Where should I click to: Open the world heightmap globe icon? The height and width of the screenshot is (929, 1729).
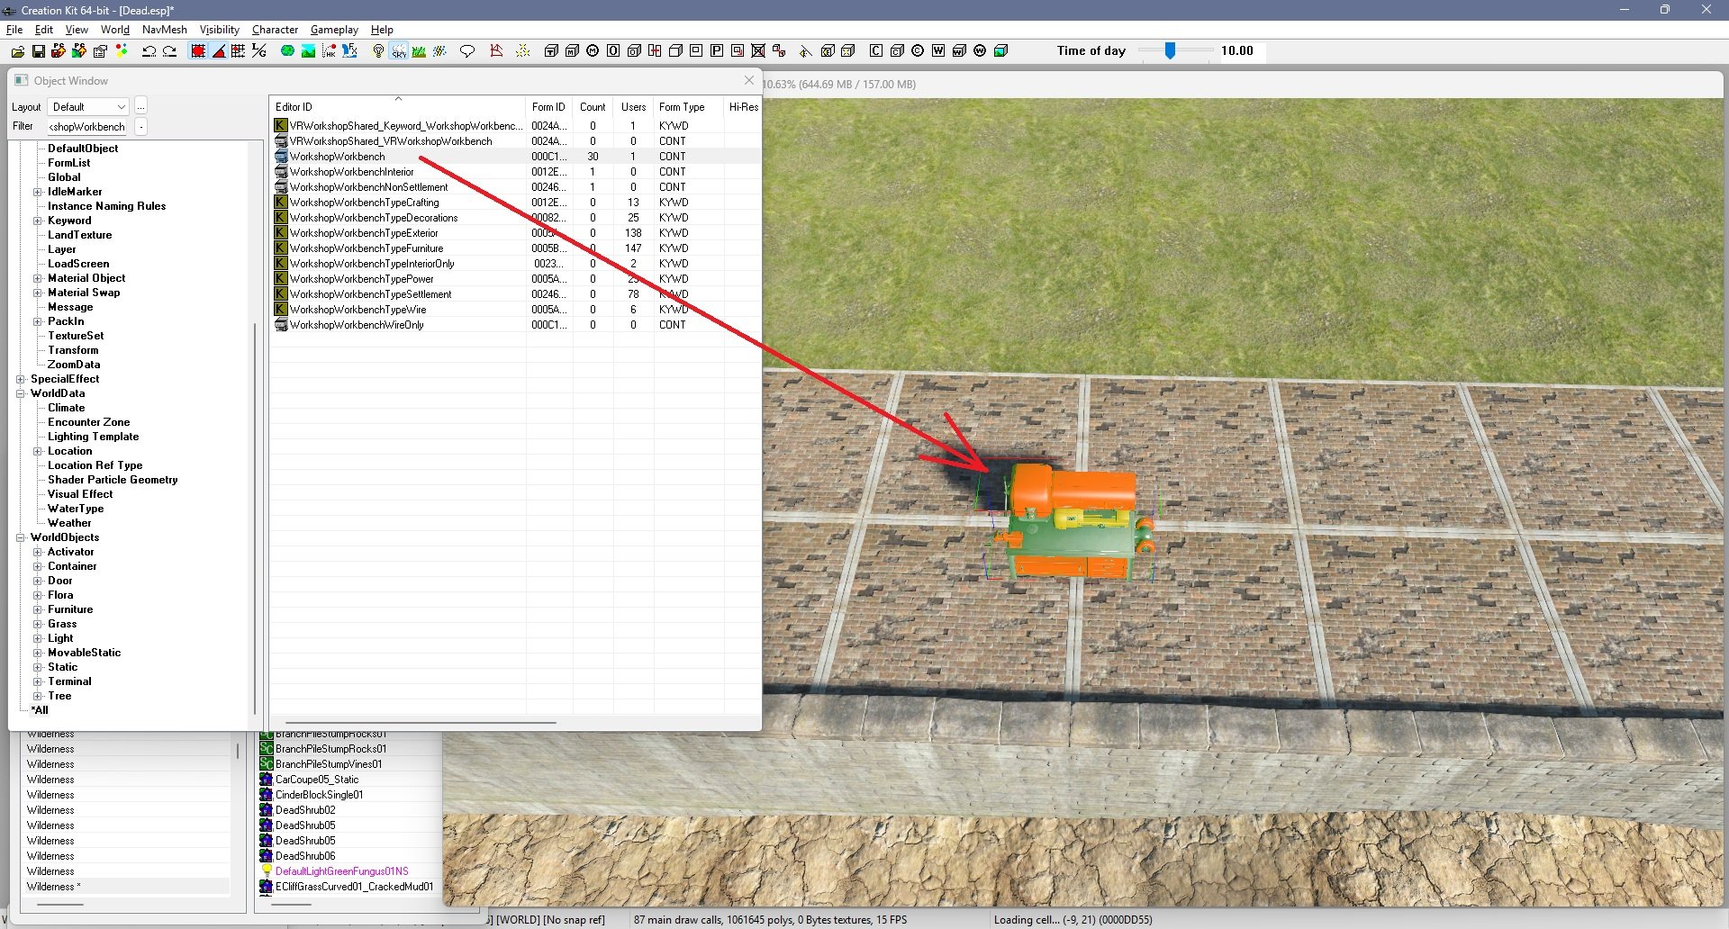coord(287,51)
